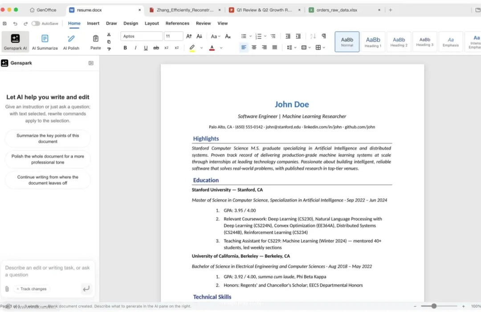Image resolution: width=481 pixels, height=312 pixels.
Task: Click the Sort icon in the ribbon
Action: pyautogui.click(x=313, y=36)
